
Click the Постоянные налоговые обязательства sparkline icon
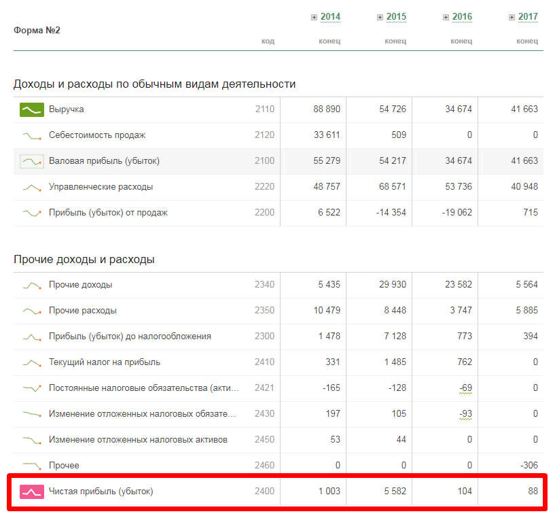32,388
